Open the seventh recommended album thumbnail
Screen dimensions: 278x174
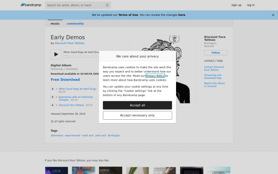click(x=219, y=170)
